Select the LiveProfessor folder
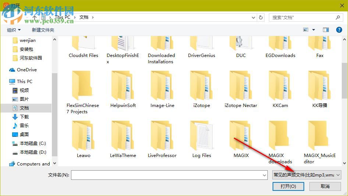The image size is (348, 196). coord(162,139)
